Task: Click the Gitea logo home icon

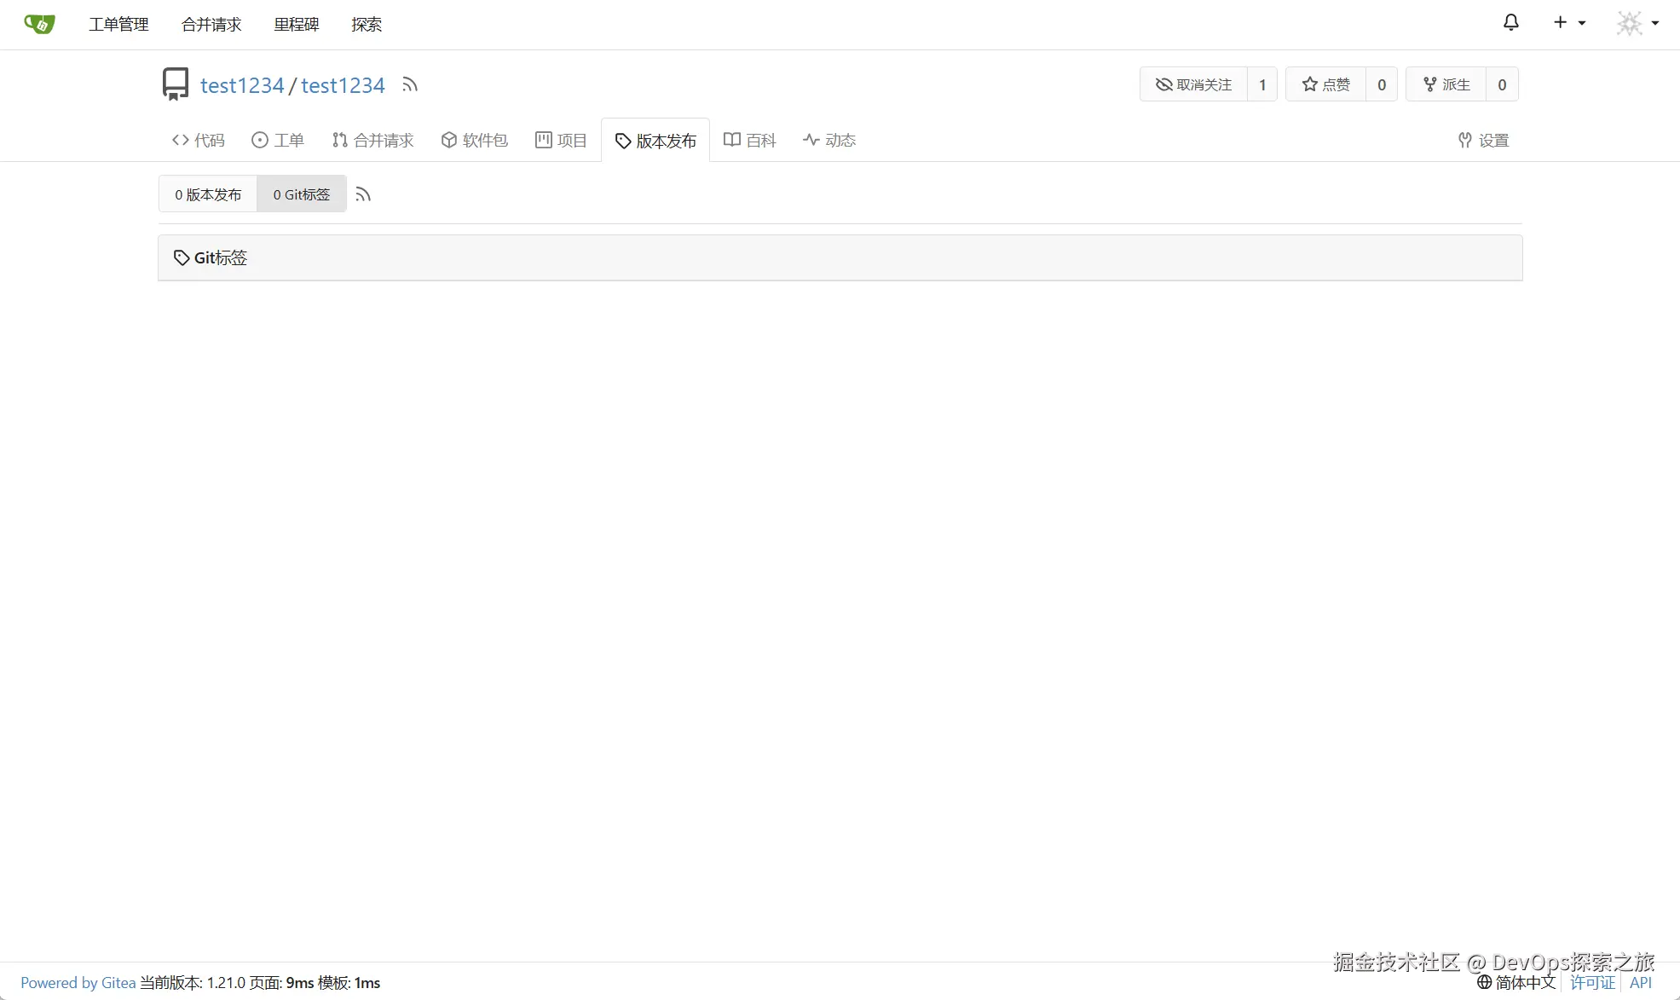Action: tap(39, 24)
